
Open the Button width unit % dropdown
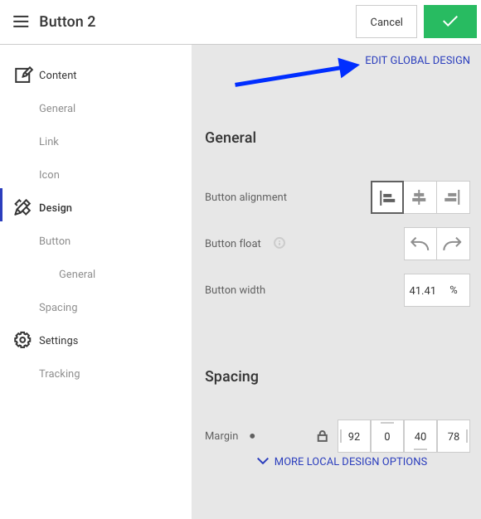pyautogui.click(x=454, y=290)
